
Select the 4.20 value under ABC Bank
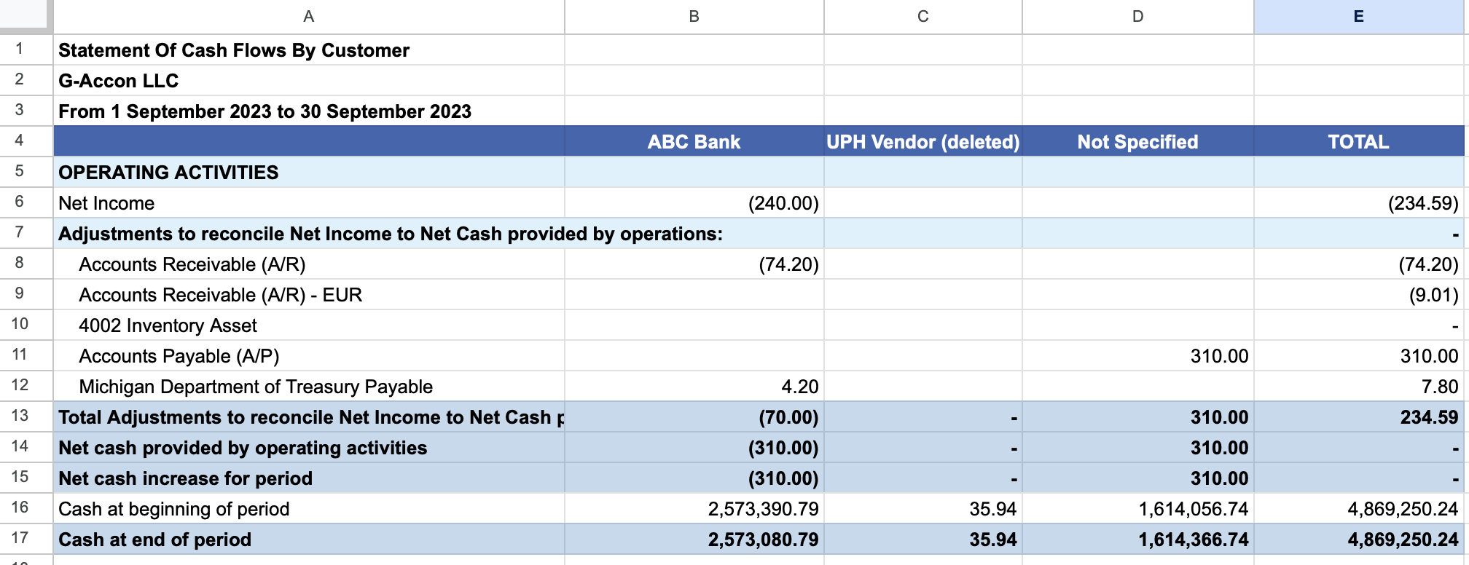click(694, 386)
